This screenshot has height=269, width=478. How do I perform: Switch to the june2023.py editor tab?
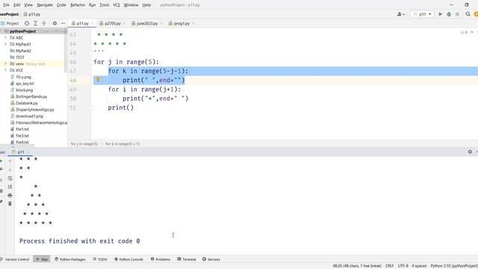pos(147,23)
